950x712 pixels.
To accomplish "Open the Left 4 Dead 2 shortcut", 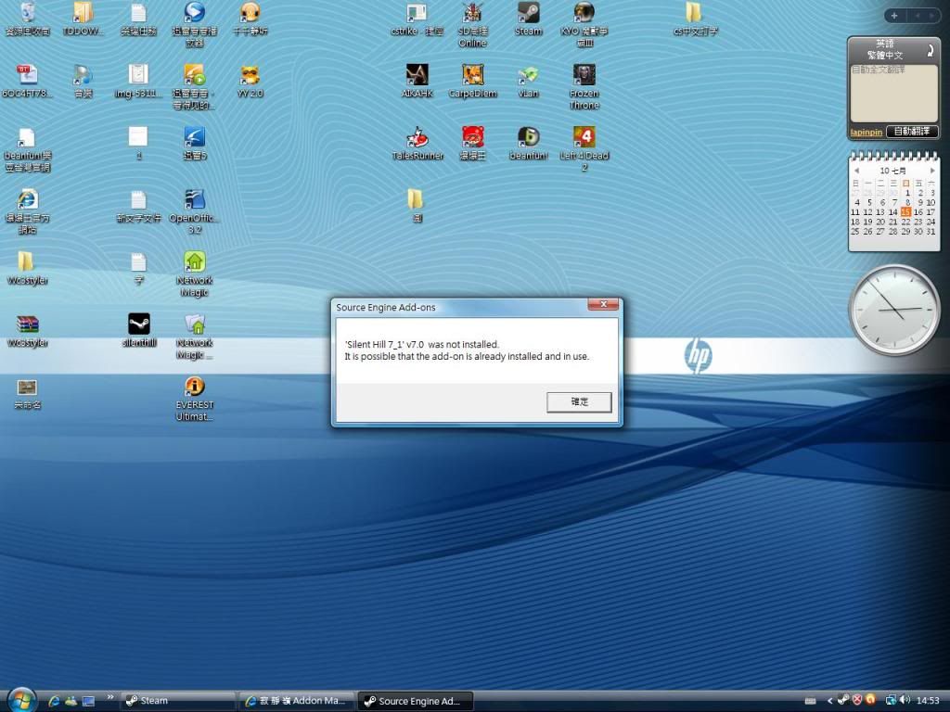I will (584, 137).
